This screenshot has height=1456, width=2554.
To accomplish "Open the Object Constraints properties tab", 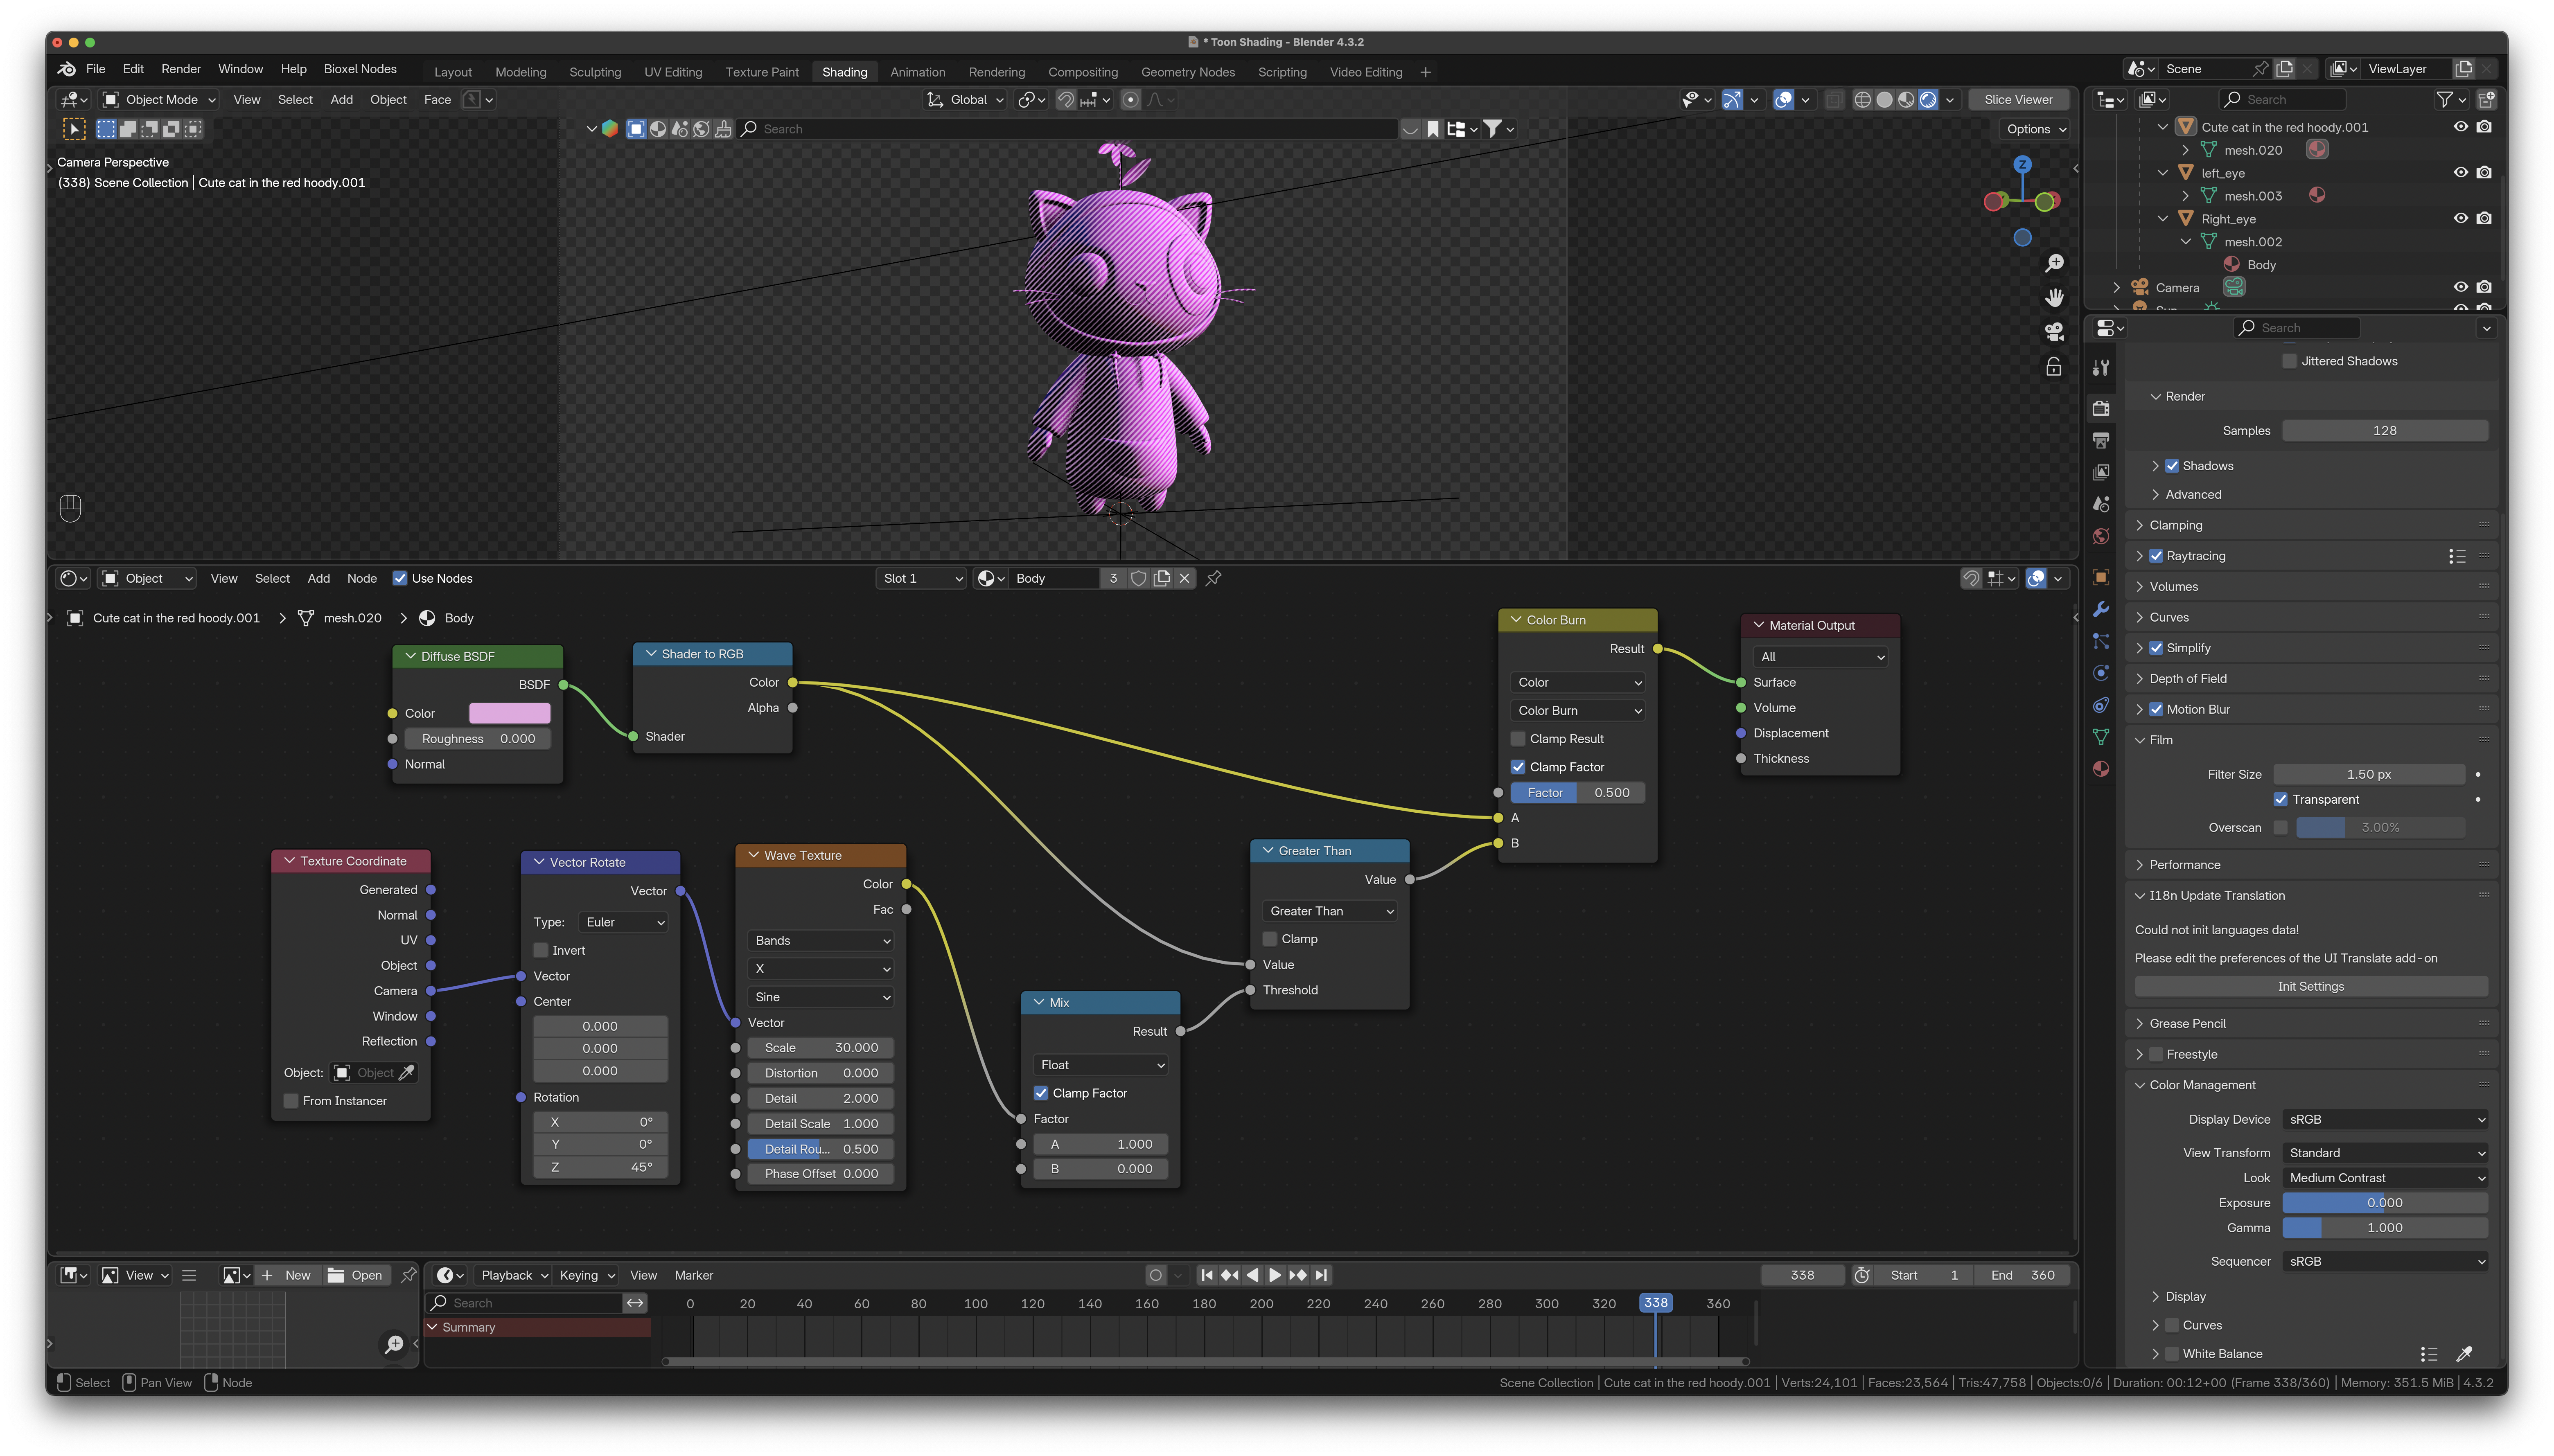I will pyautogui.click(x=2101, y=705).
